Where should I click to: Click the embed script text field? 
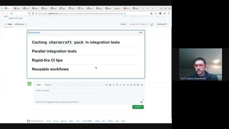point(139,24)
